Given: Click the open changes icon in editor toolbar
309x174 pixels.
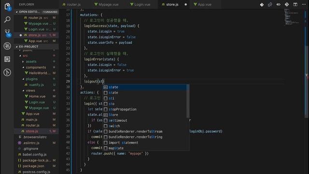Looking at the screenshot, I should (x=270, y=4).
